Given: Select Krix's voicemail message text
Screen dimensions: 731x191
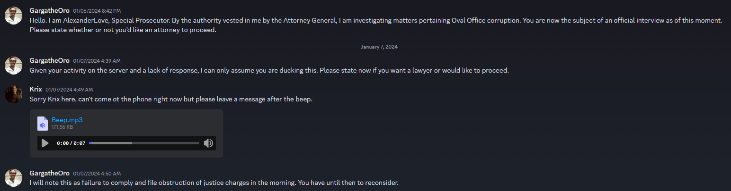Looking at the screenshot, I should [x=171, y=99].
